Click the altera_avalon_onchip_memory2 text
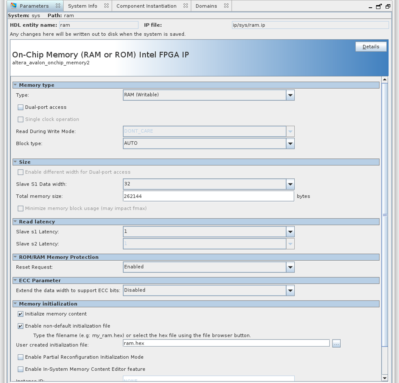The height and width of the screenshot is (383, 399). (x=51, y=63)
